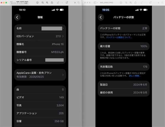Toggle sidebar view in the IMG_6562.PNG window
Screen dimensions: 165x127
[x=95, y=3]
